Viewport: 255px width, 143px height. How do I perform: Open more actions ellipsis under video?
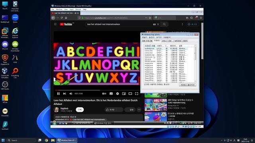click(139, 110)
